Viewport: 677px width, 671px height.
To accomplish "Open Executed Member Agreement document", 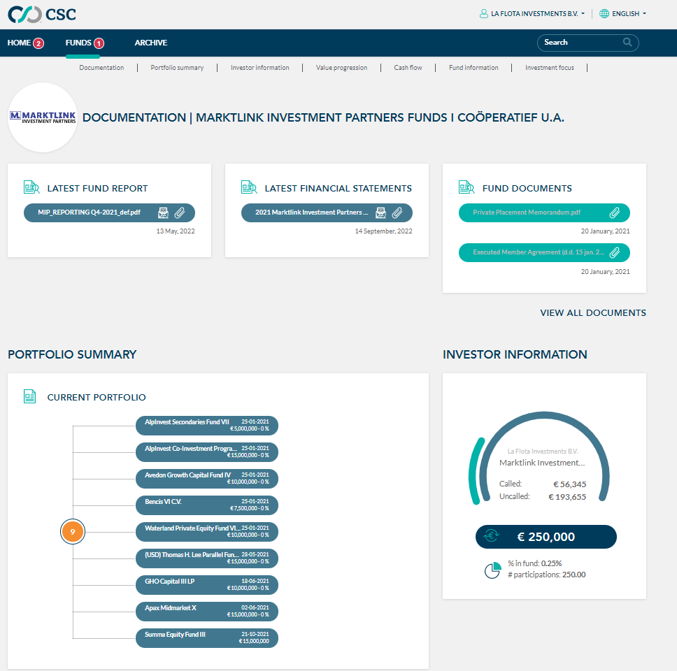I will (544, 252).
